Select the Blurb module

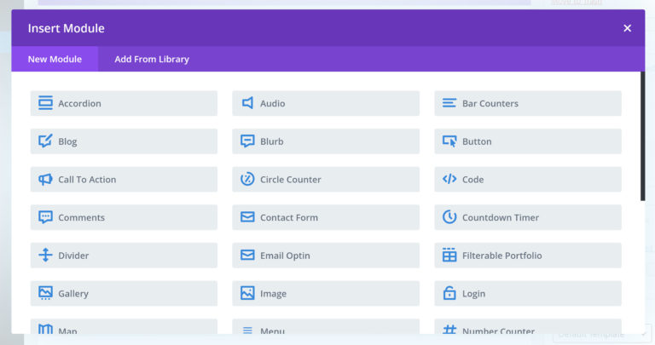tap(326, 141)
